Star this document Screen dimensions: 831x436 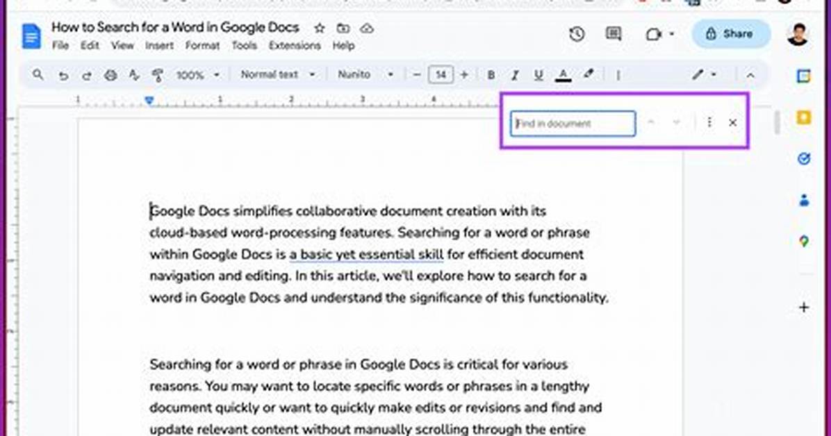(319, 28)
